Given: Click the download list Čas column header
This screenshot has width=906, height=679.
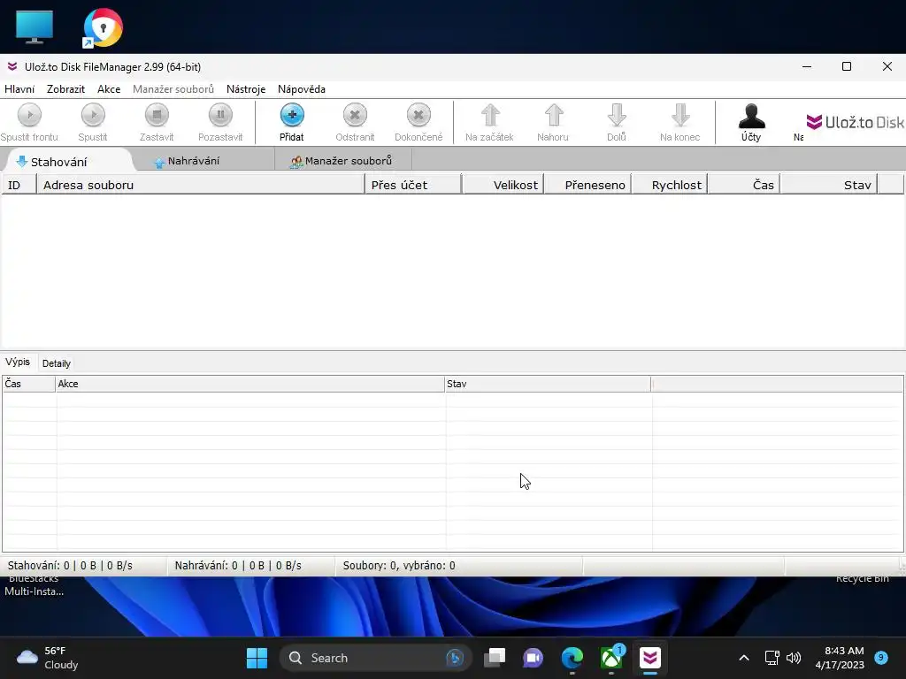Looking at the screenshot, I should (744, 185).
